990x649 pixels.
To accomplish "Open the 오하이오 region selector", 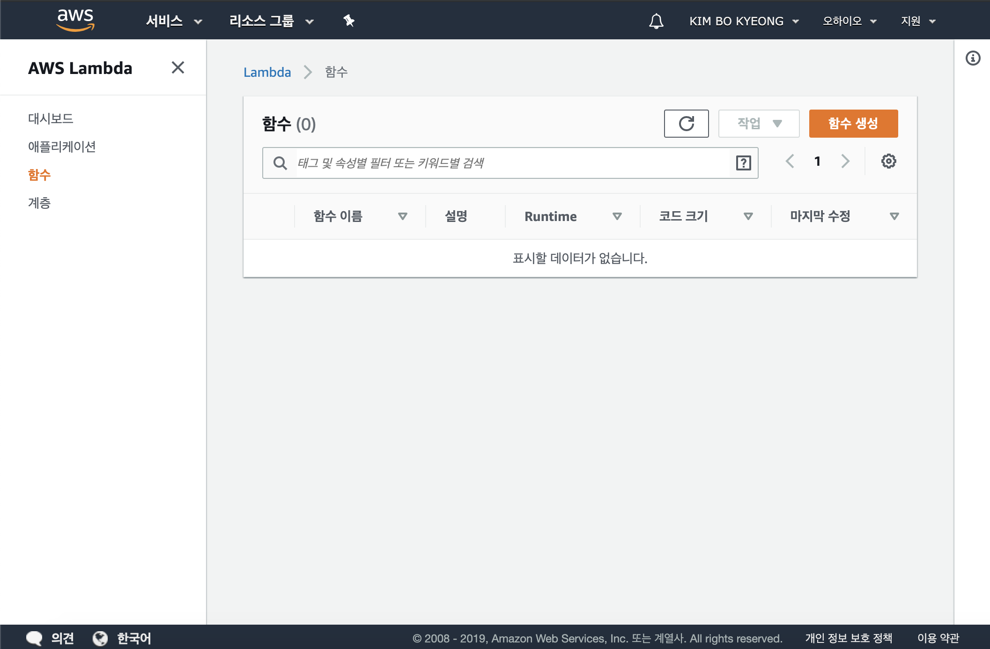I will coord(850,21).
